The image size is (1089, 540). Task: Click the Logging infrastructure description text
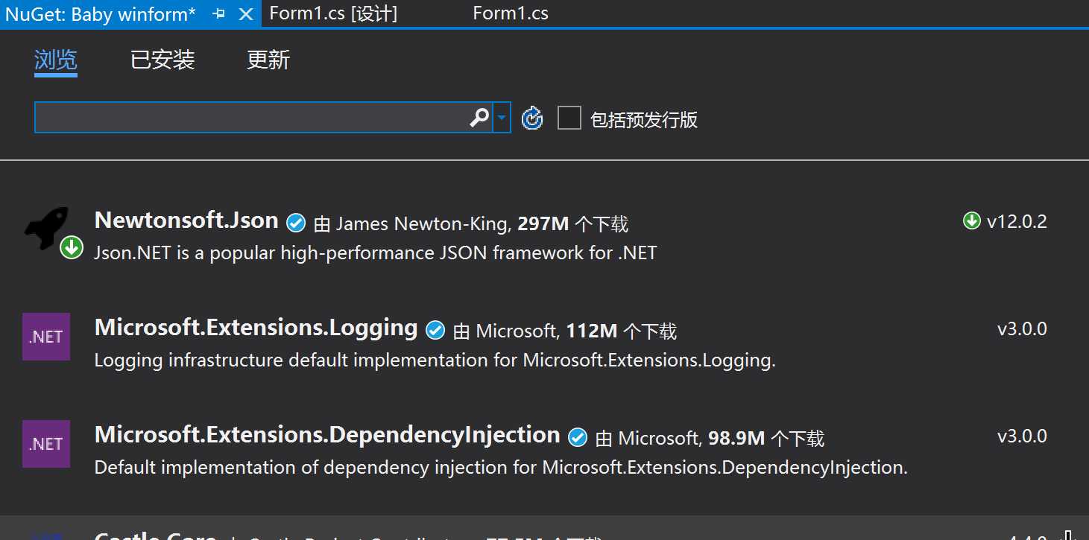click(x=435, y=360)
